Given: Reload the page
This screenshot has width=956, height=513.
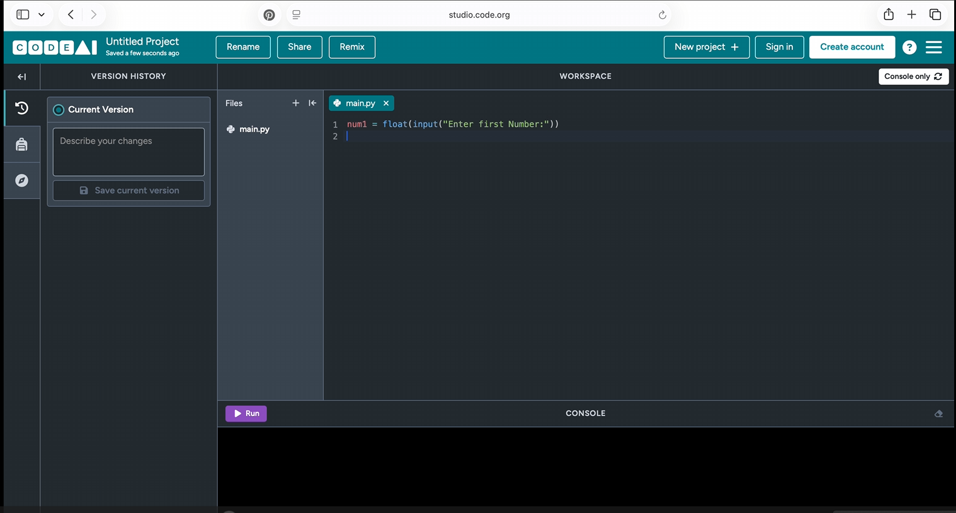Looking at the screenshot, I should point(662,15).
